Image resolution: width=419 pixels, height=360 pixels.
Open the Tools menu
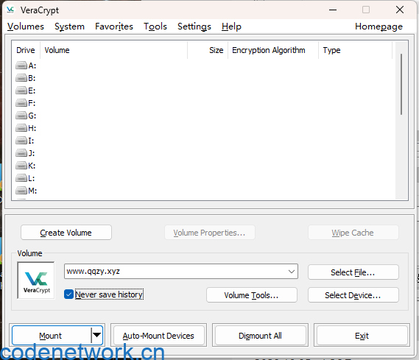[x=155, y=27]
